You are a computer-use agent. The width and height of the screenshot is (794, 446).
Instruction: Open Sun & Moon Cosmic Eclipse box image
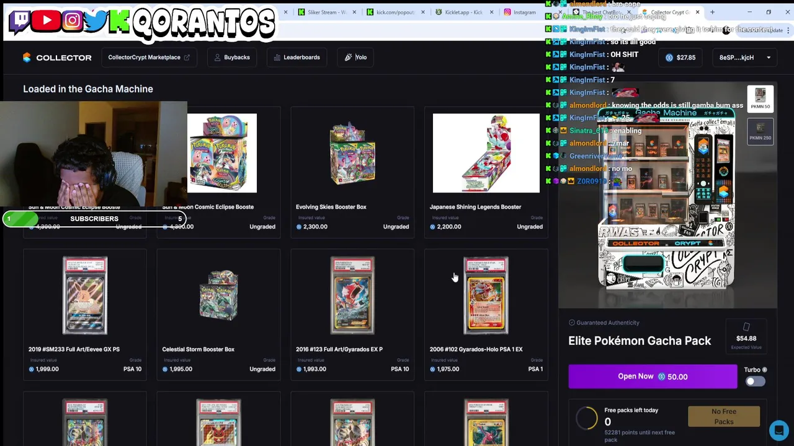[x=222, y=153]
